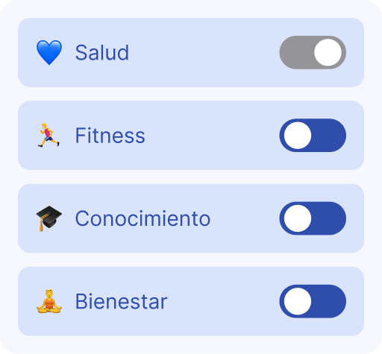Toggle the Bienestar switch

point(313,301)
